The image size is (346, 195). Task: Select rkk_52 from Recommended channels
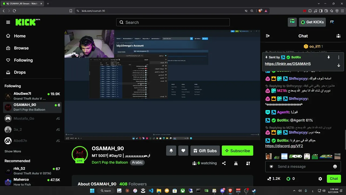[x=32, y=171]
